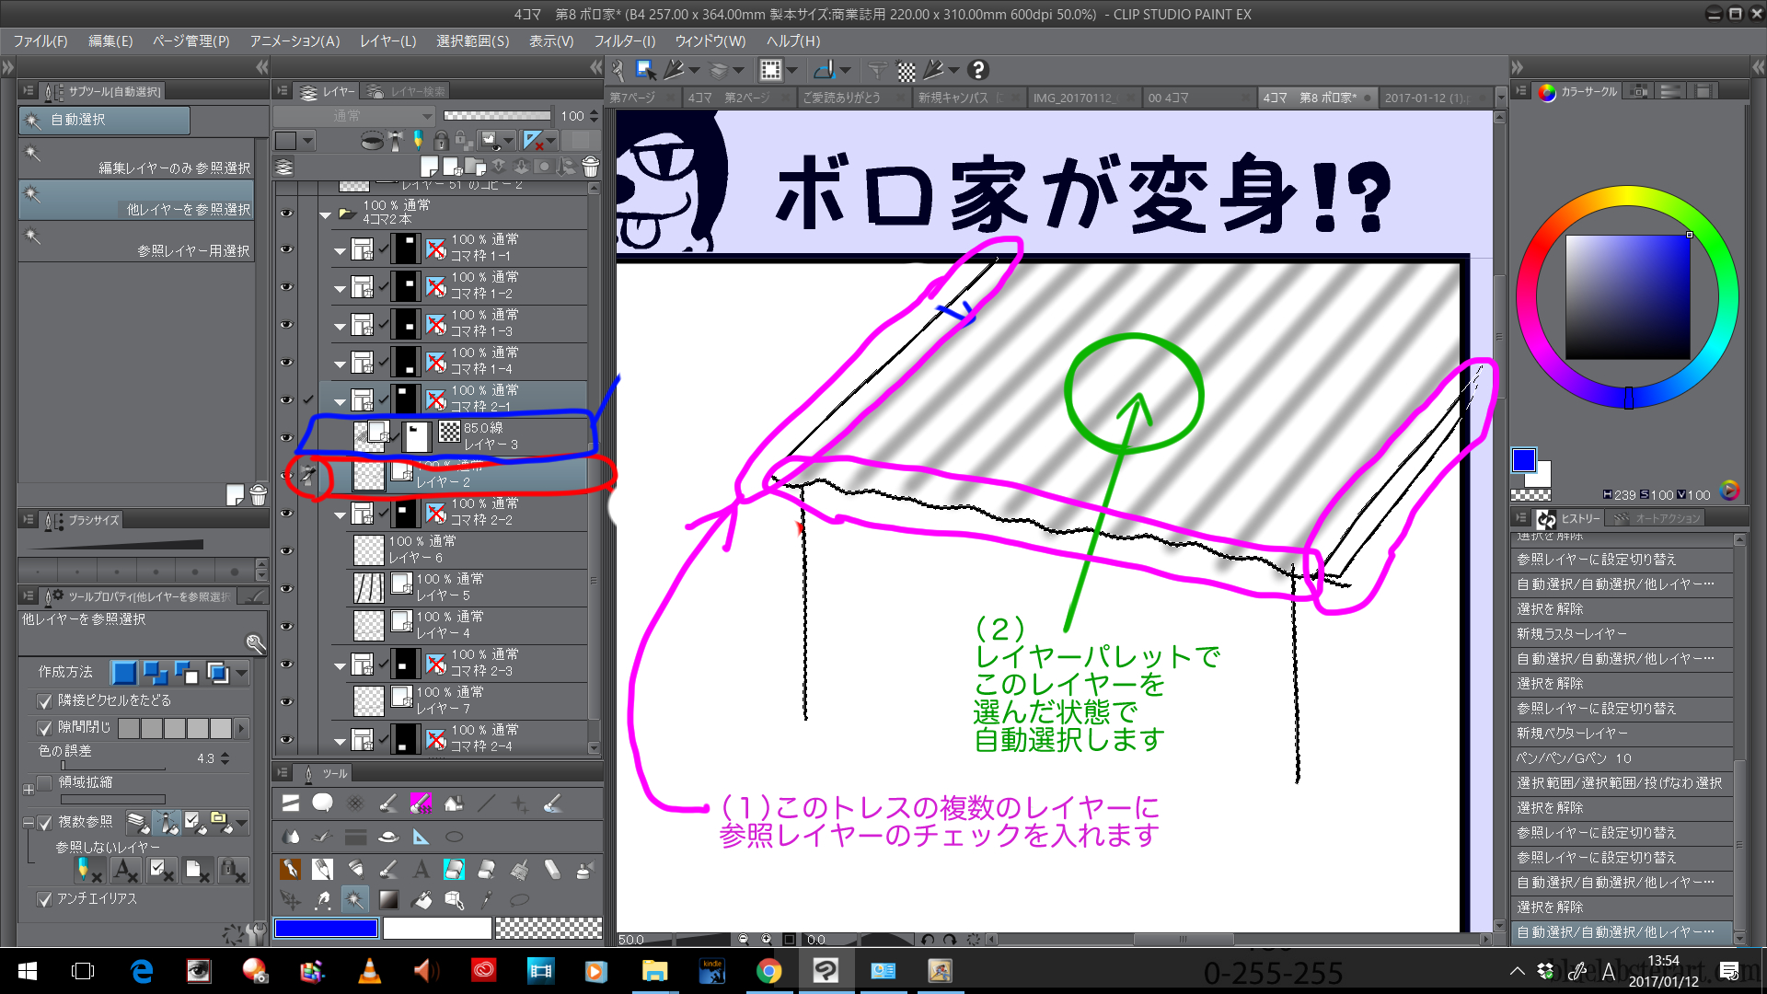
Task: Select the Balloon tool
Action: 322,803
